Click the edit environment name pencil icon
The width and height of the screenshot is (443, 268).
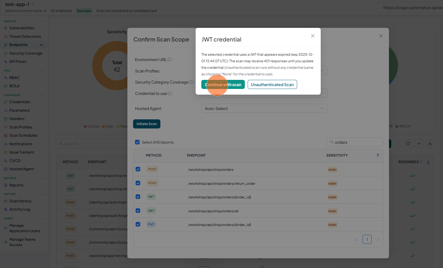45,11
